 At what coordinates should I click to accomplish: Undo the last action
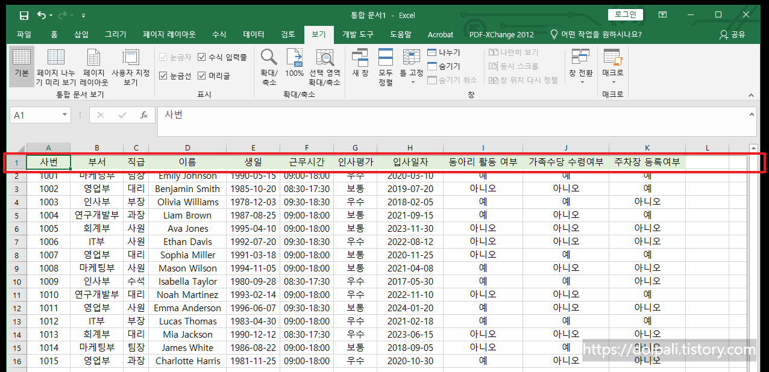click(41, 15)
